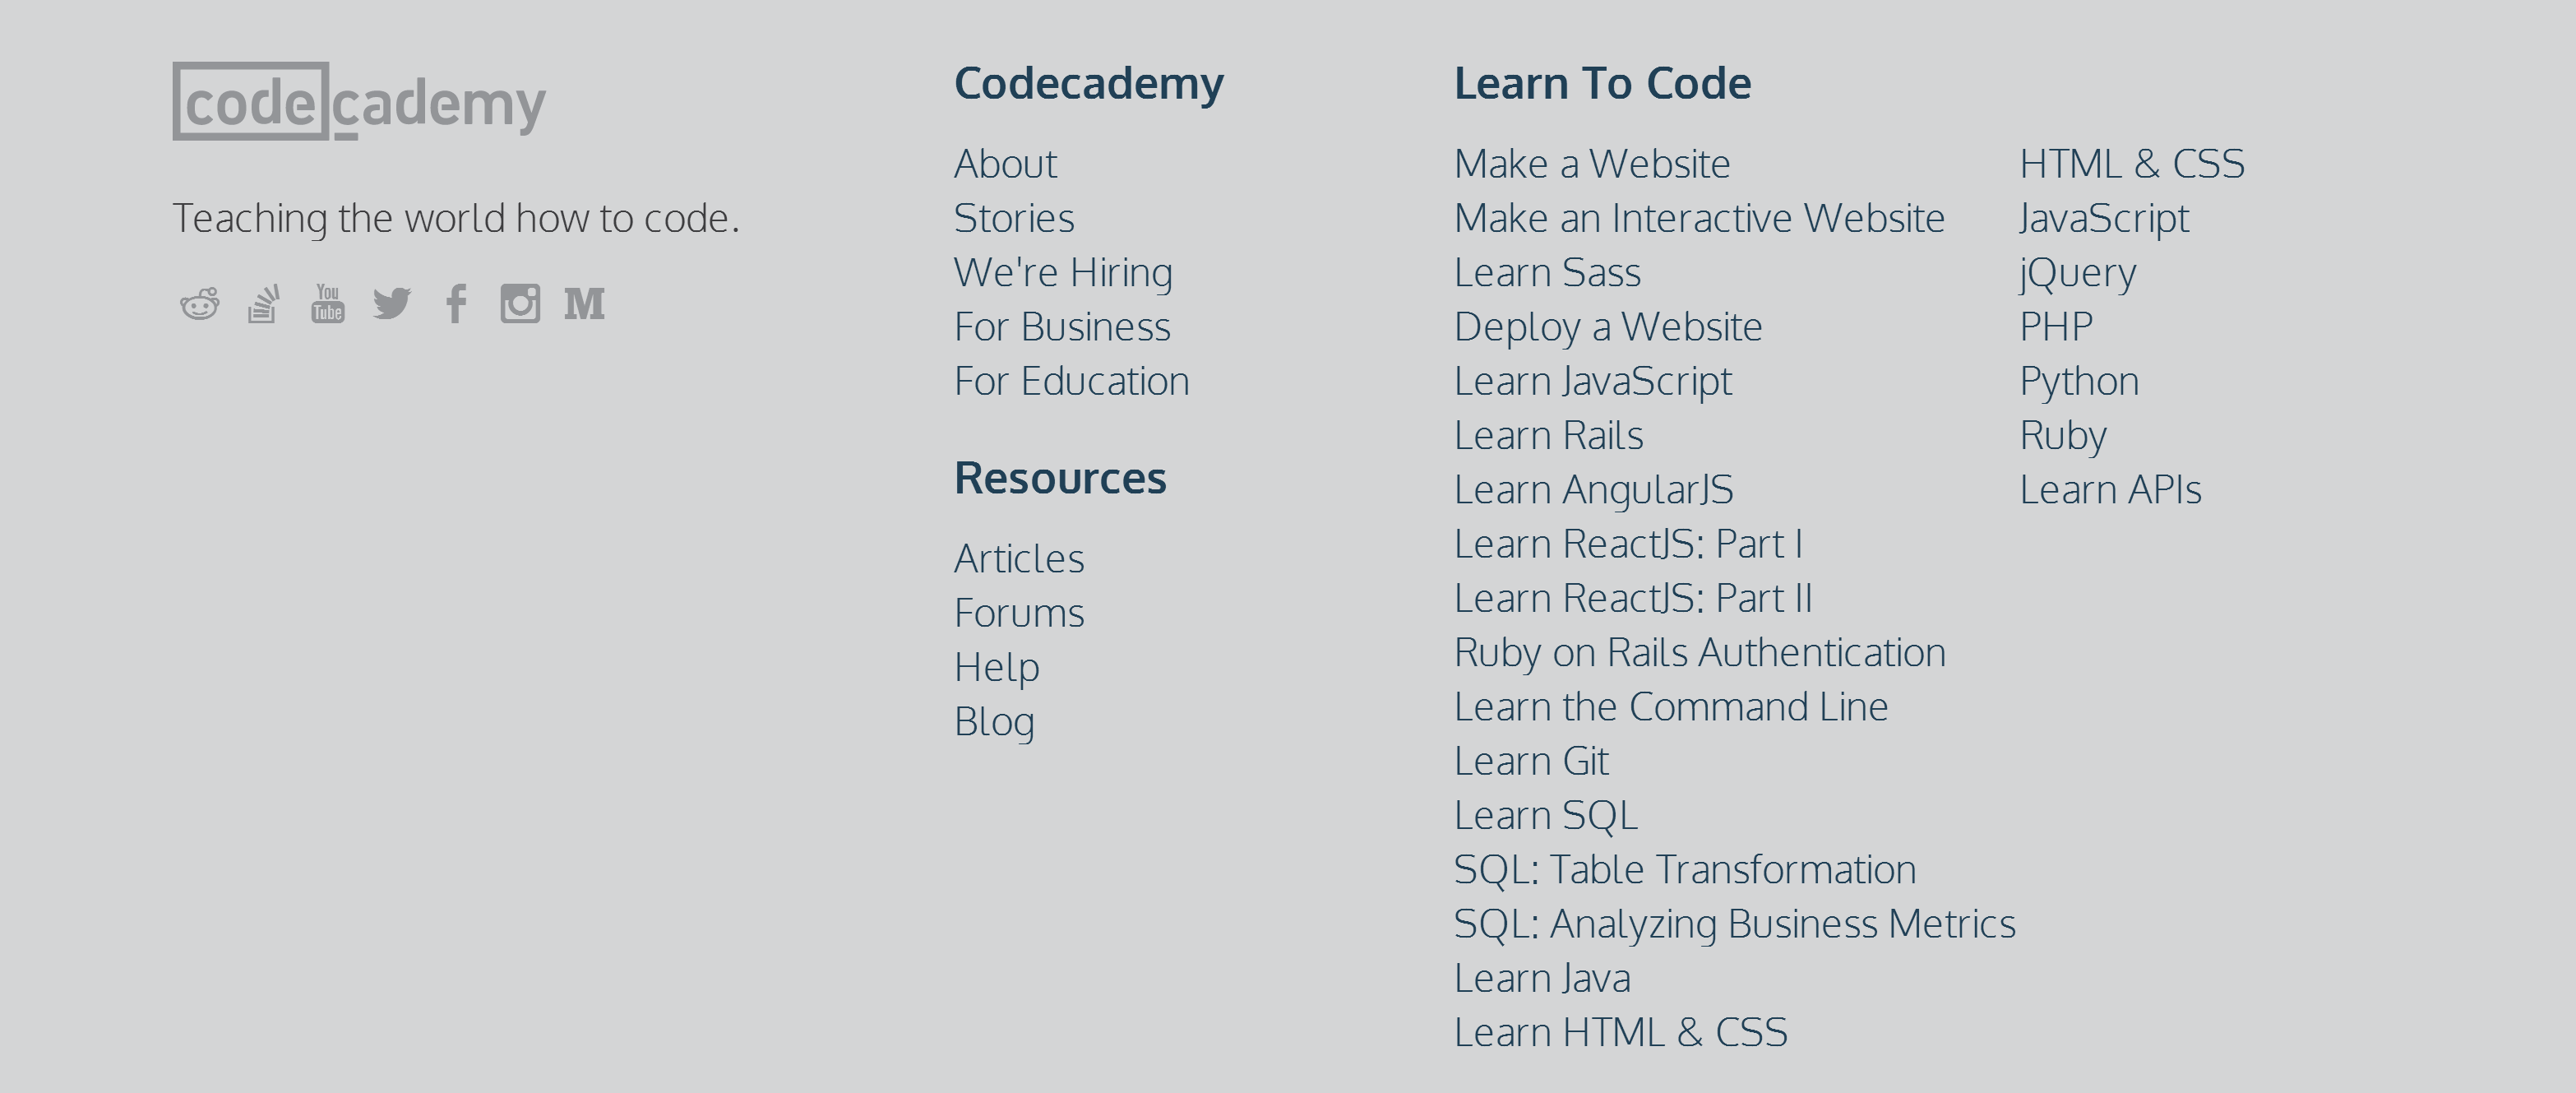Open SQL: Table Transformation course
2576x1093 pixels.
(x=1685, y=869)
